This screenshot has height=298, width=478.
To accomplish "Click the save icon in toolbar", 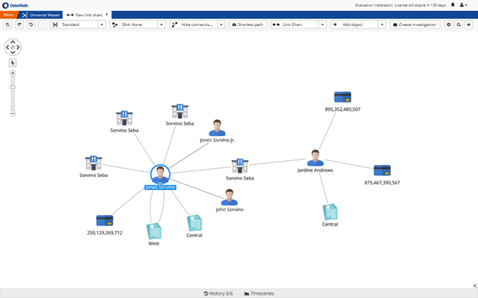I will (8, 25).
